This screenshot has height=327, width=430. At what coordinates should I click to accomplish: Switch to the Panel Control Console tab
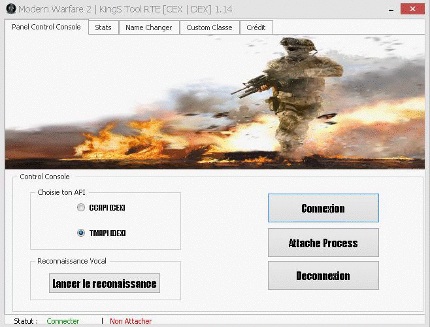tap(46, 27)
